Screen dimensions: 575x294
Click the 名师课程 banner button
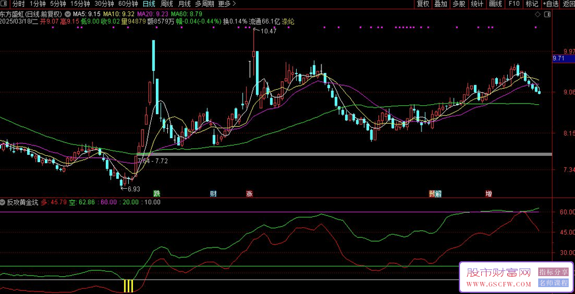coord(553,283)
